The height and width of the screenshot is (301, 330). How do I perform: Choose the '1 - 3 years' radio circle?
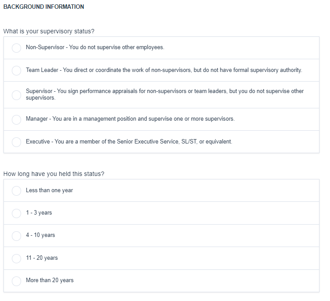point(16,213)
